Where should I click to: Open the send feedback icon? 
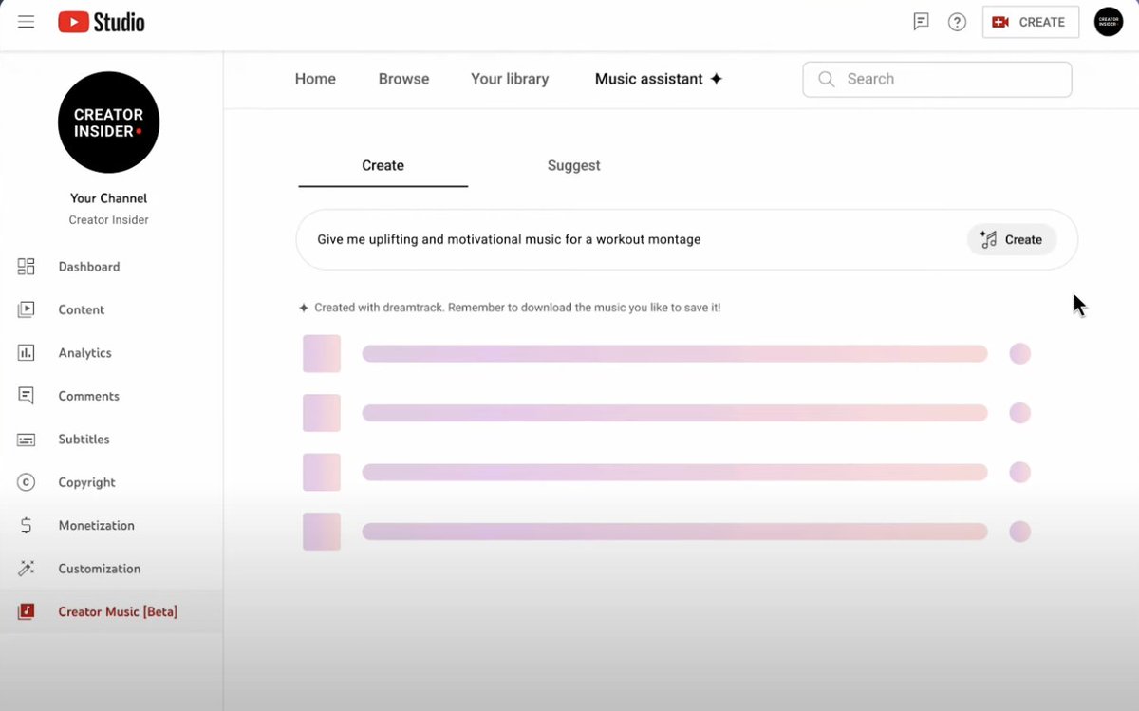pyautogui.click(x=921, y=22)
